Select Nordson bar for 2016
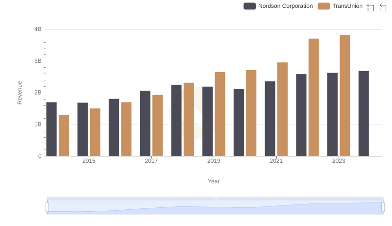 coord(114,127)
